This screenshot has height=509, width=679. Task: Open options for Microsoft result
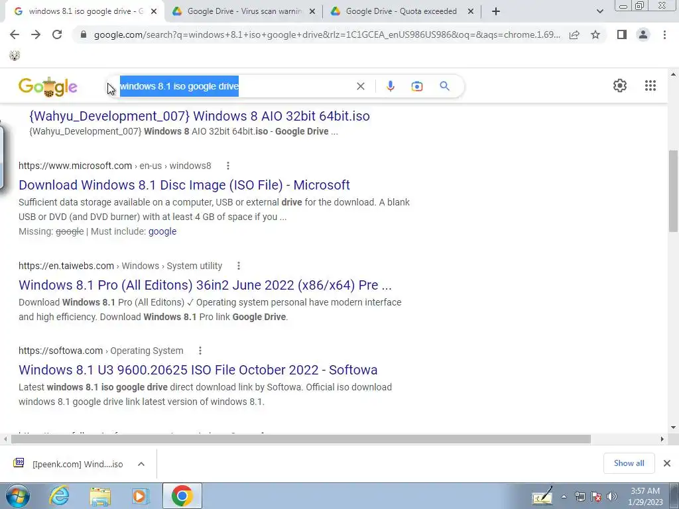(228, 166)
